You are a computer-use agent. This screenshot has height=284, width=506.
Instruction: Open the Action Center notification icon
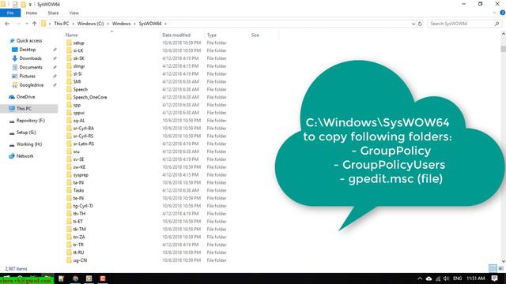(x=495, y=278)
